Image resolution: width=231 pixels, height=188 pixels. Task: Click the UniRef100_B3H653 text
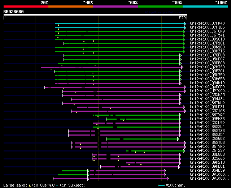[207, 79]
